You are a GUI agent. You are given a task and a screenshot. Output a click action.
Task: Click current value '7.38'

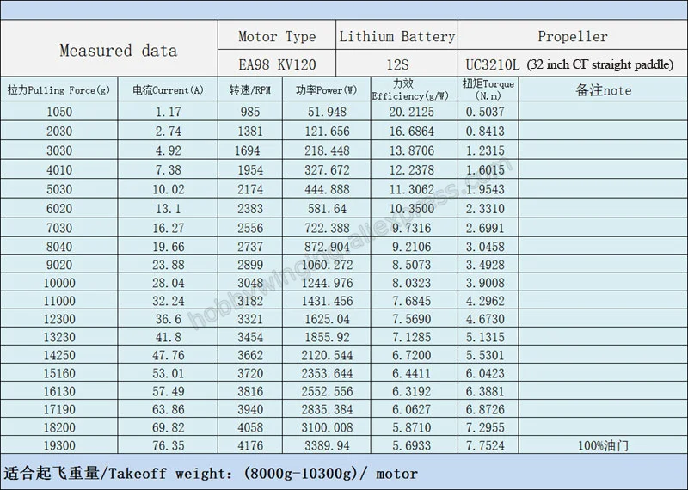[168, 169]
